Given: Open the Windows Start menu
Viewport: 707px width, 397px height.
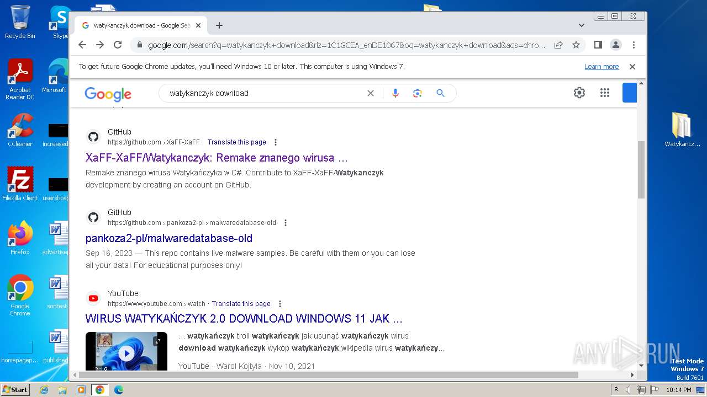Looking at the screenshot, I should click(15, 389).
